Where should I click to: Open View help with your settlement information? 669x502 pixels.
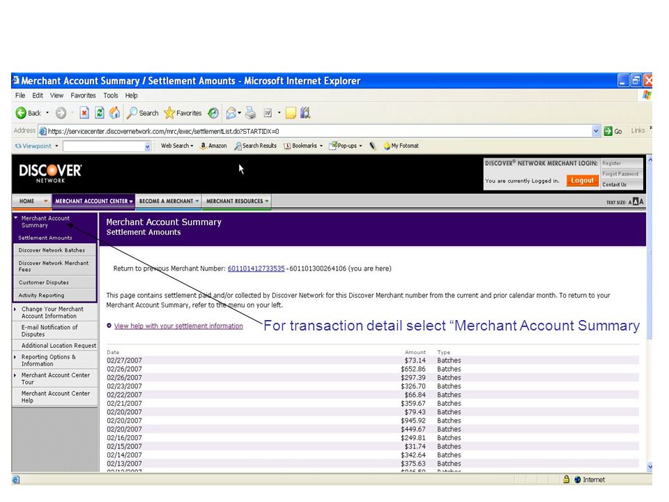178,326
